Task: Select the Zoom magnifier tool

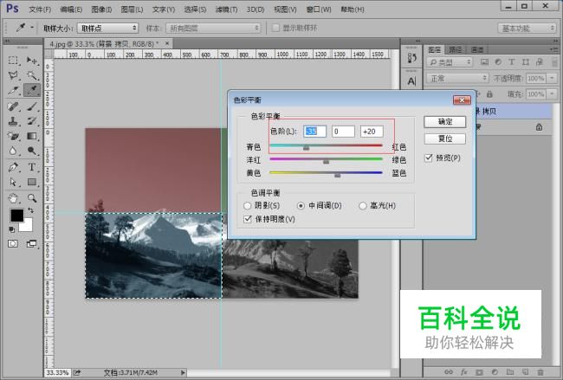Action: [x=32, y=198]
